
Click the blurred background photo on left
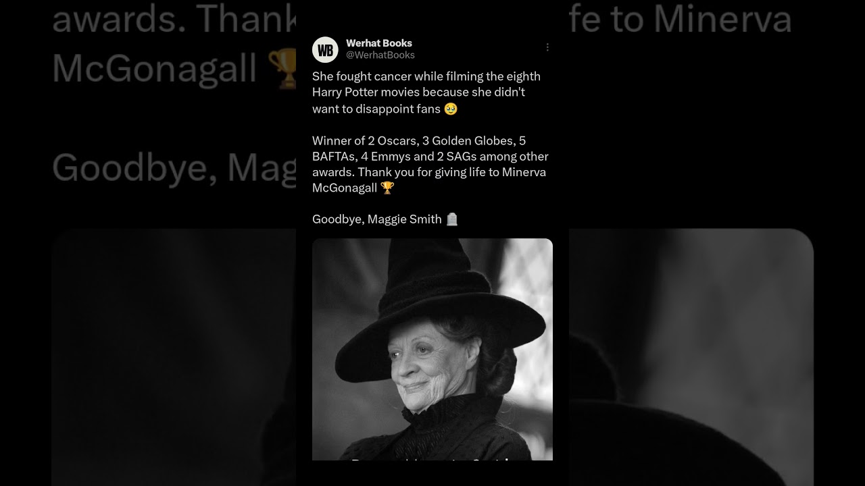[x=174, y=357]
